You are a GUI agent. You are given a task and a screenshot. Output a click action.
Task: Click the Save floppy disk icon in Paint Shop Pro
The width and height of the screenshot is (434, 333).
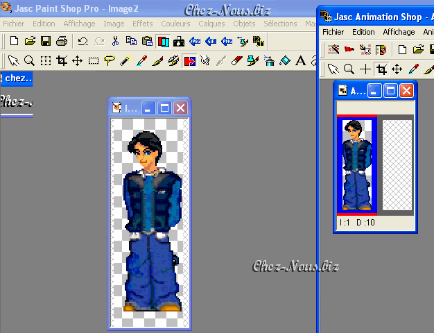click(x=46, y=41)
